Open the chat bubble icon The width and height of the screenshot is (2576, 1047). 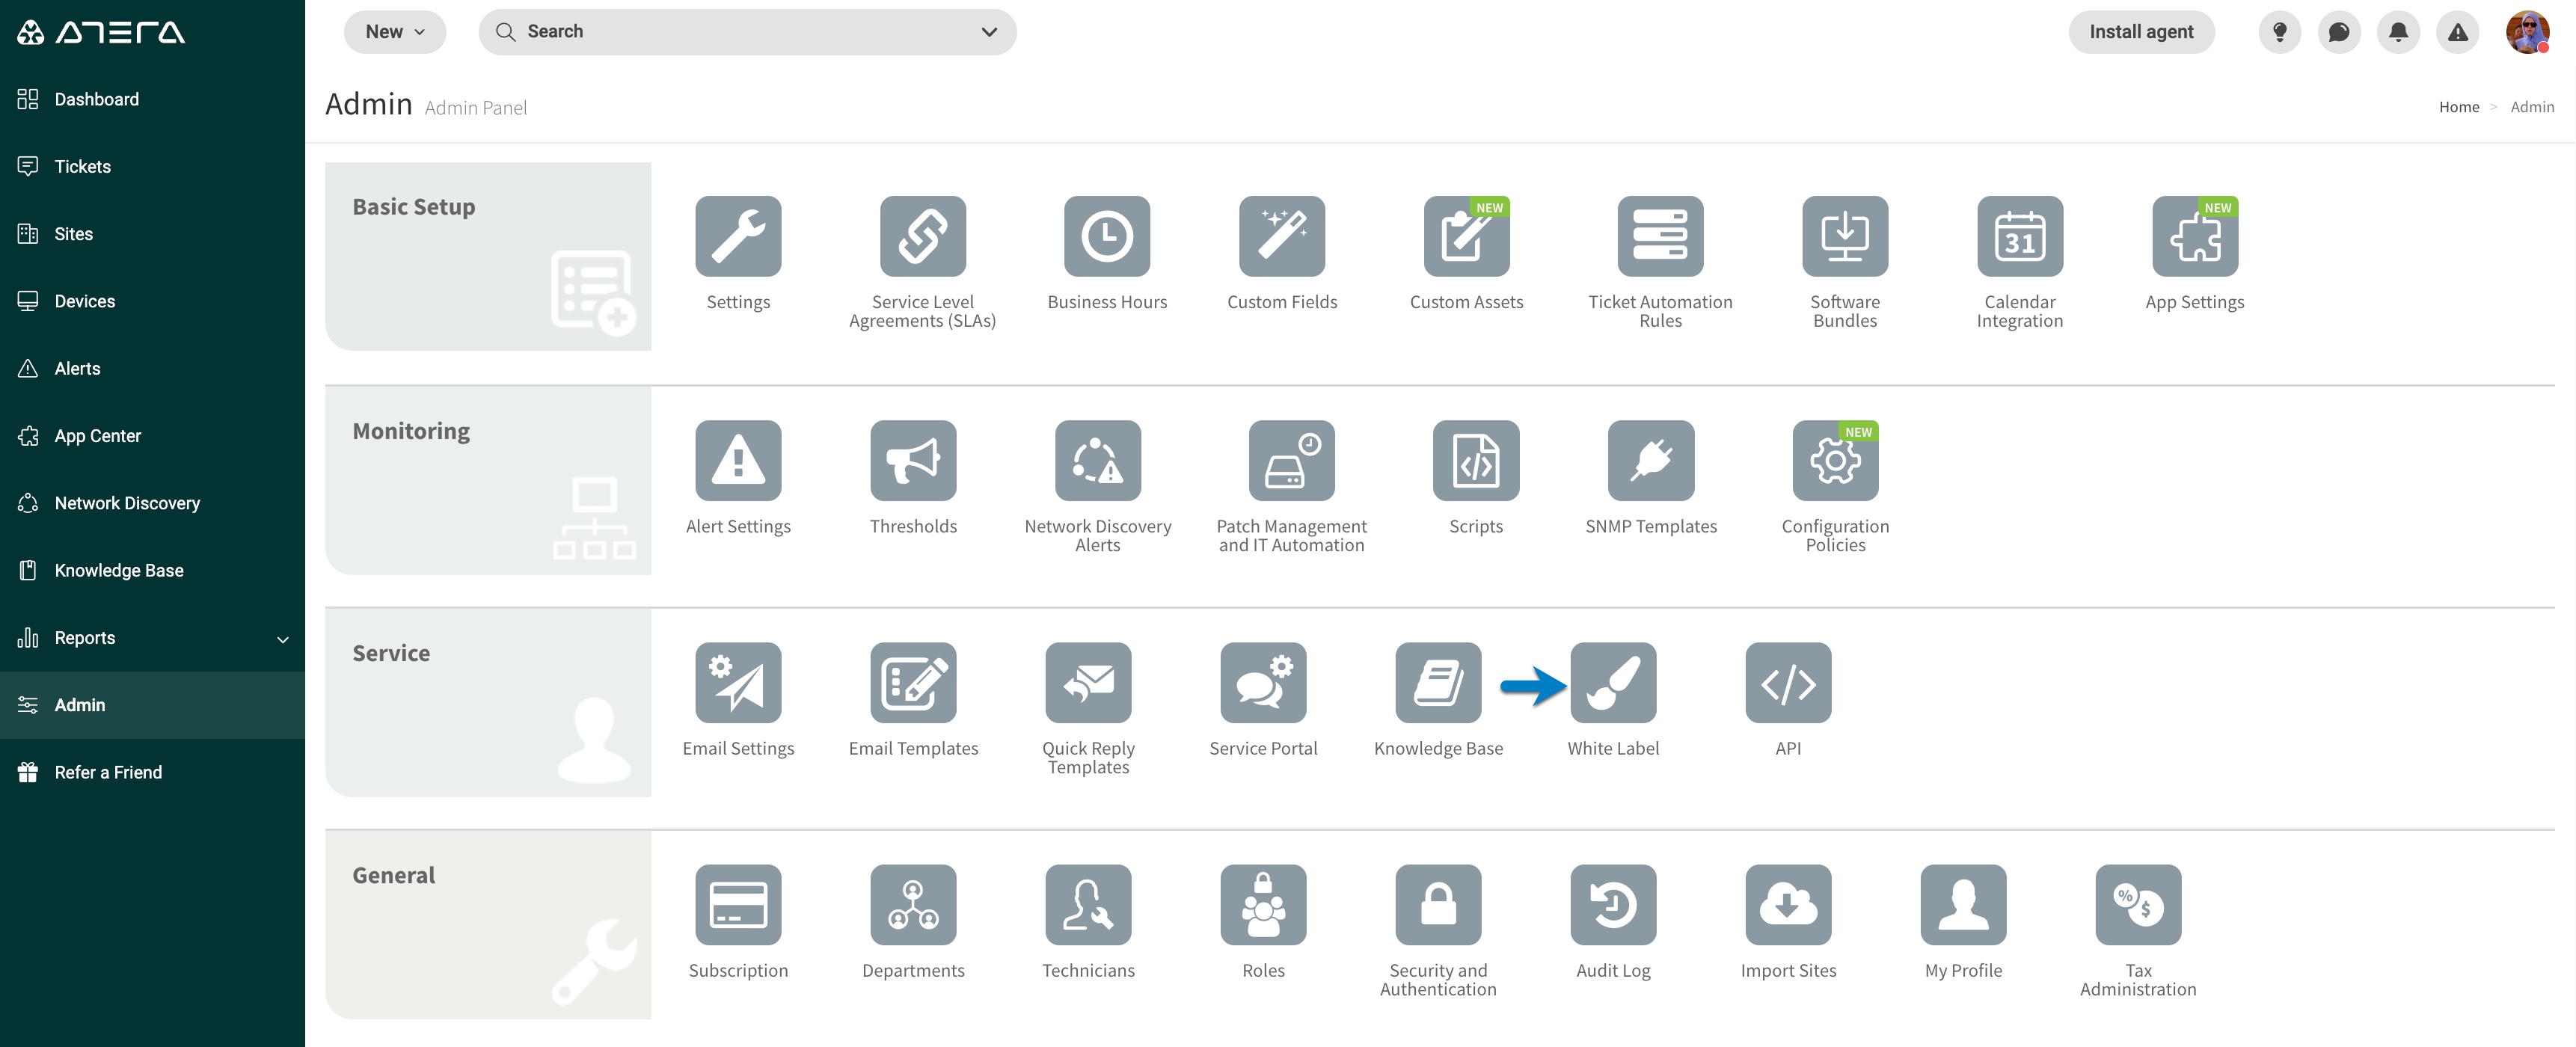click(x=2339, y=32)
